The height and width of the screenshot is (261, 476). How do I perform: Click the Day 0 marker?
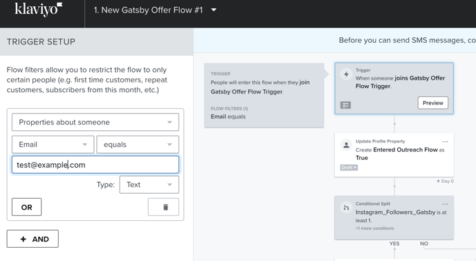tap(445, 181)
